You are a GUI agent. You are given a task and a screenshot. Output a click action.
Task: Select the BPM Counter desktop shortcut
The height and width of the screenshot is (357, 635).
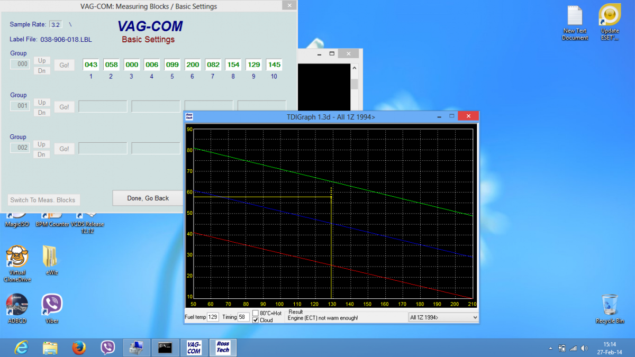click(52, 219)
